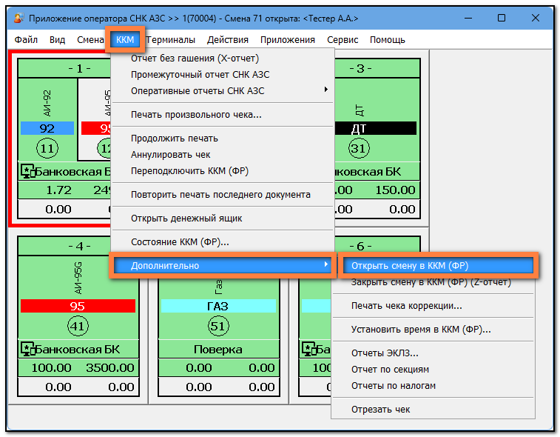Click the blue 92 fuel label
Image resolution: width=560 pixels, height=437 pixels.
click(x=47, y=128)
